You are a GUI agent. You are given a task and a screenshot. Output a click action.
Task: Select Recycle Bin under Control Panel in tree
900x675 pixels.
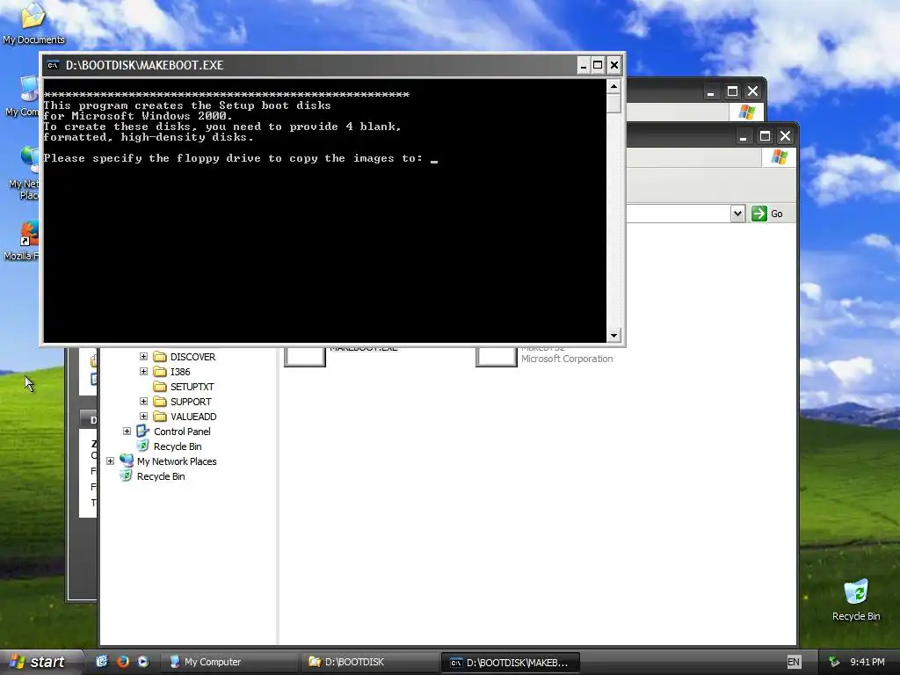click(170, 446)
